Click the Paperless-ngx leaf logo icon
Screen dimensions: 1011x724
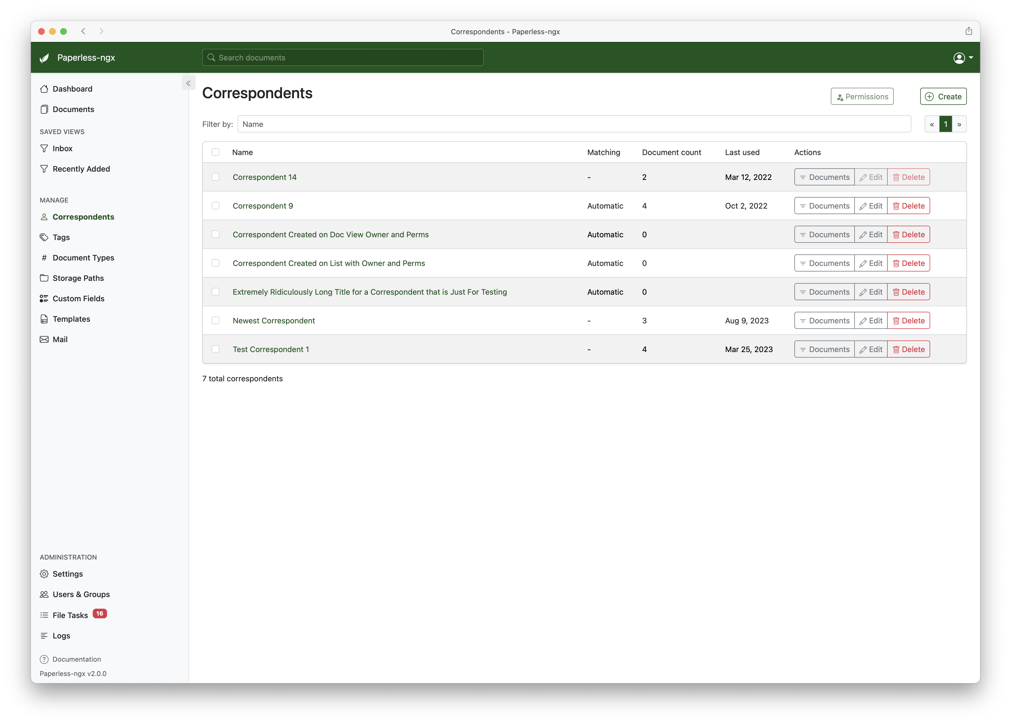pyautogui.click(x=44, y=58)
